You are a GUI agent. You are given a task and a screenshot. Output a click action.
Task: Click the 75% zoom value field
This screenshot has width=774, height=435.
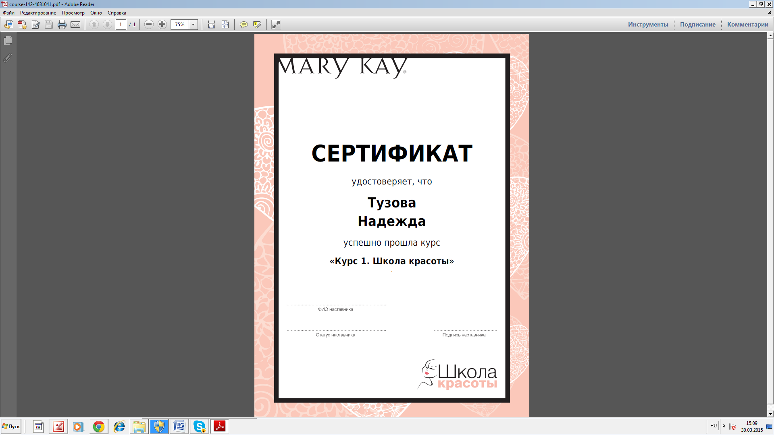tap(180, 25)
